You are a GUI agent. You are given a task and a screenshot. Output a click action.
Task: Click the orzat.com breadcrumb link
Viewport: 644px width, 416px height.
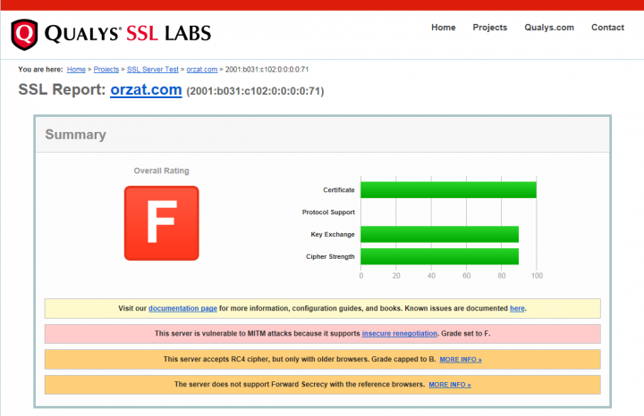tap(201, 70)
